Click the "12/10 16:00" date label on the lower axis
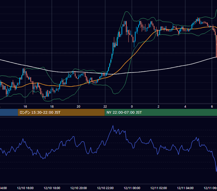The image size is (217, 191). coord(25,188)
